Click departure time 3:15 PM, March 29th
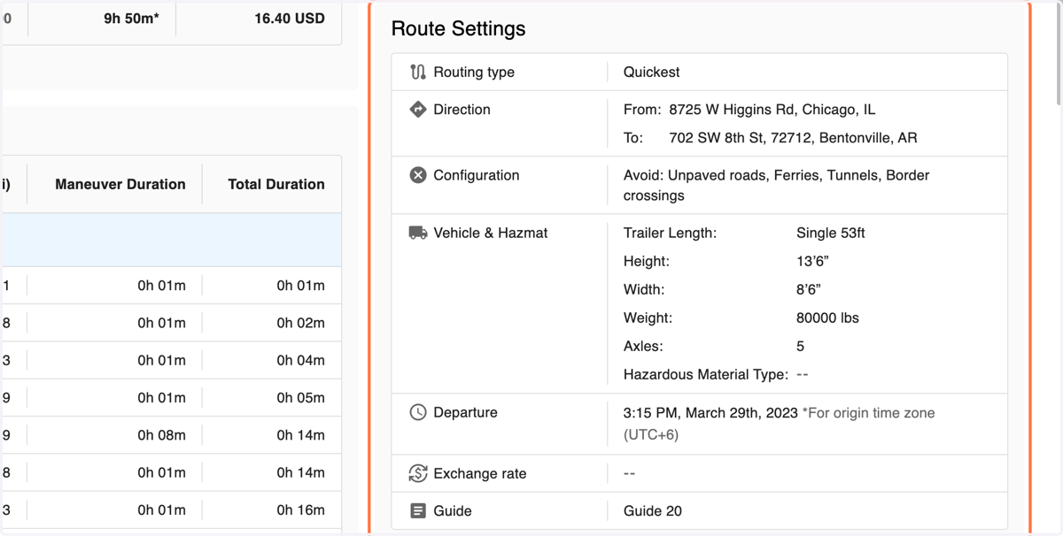Image resolution: width=1063 pixels, height=536 pixels. pyautogui.click(x=710, y=412)
